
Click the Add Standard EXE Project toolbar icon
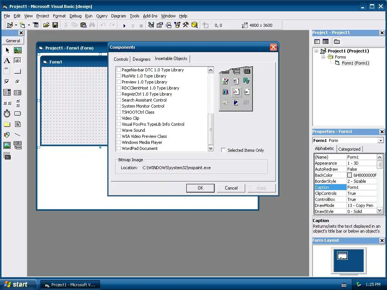(x=10, y=25)
